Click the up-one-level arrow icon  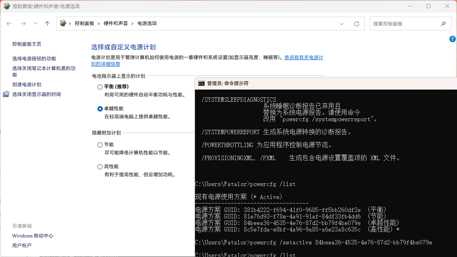pyautogui.click(x=47, y=24)
